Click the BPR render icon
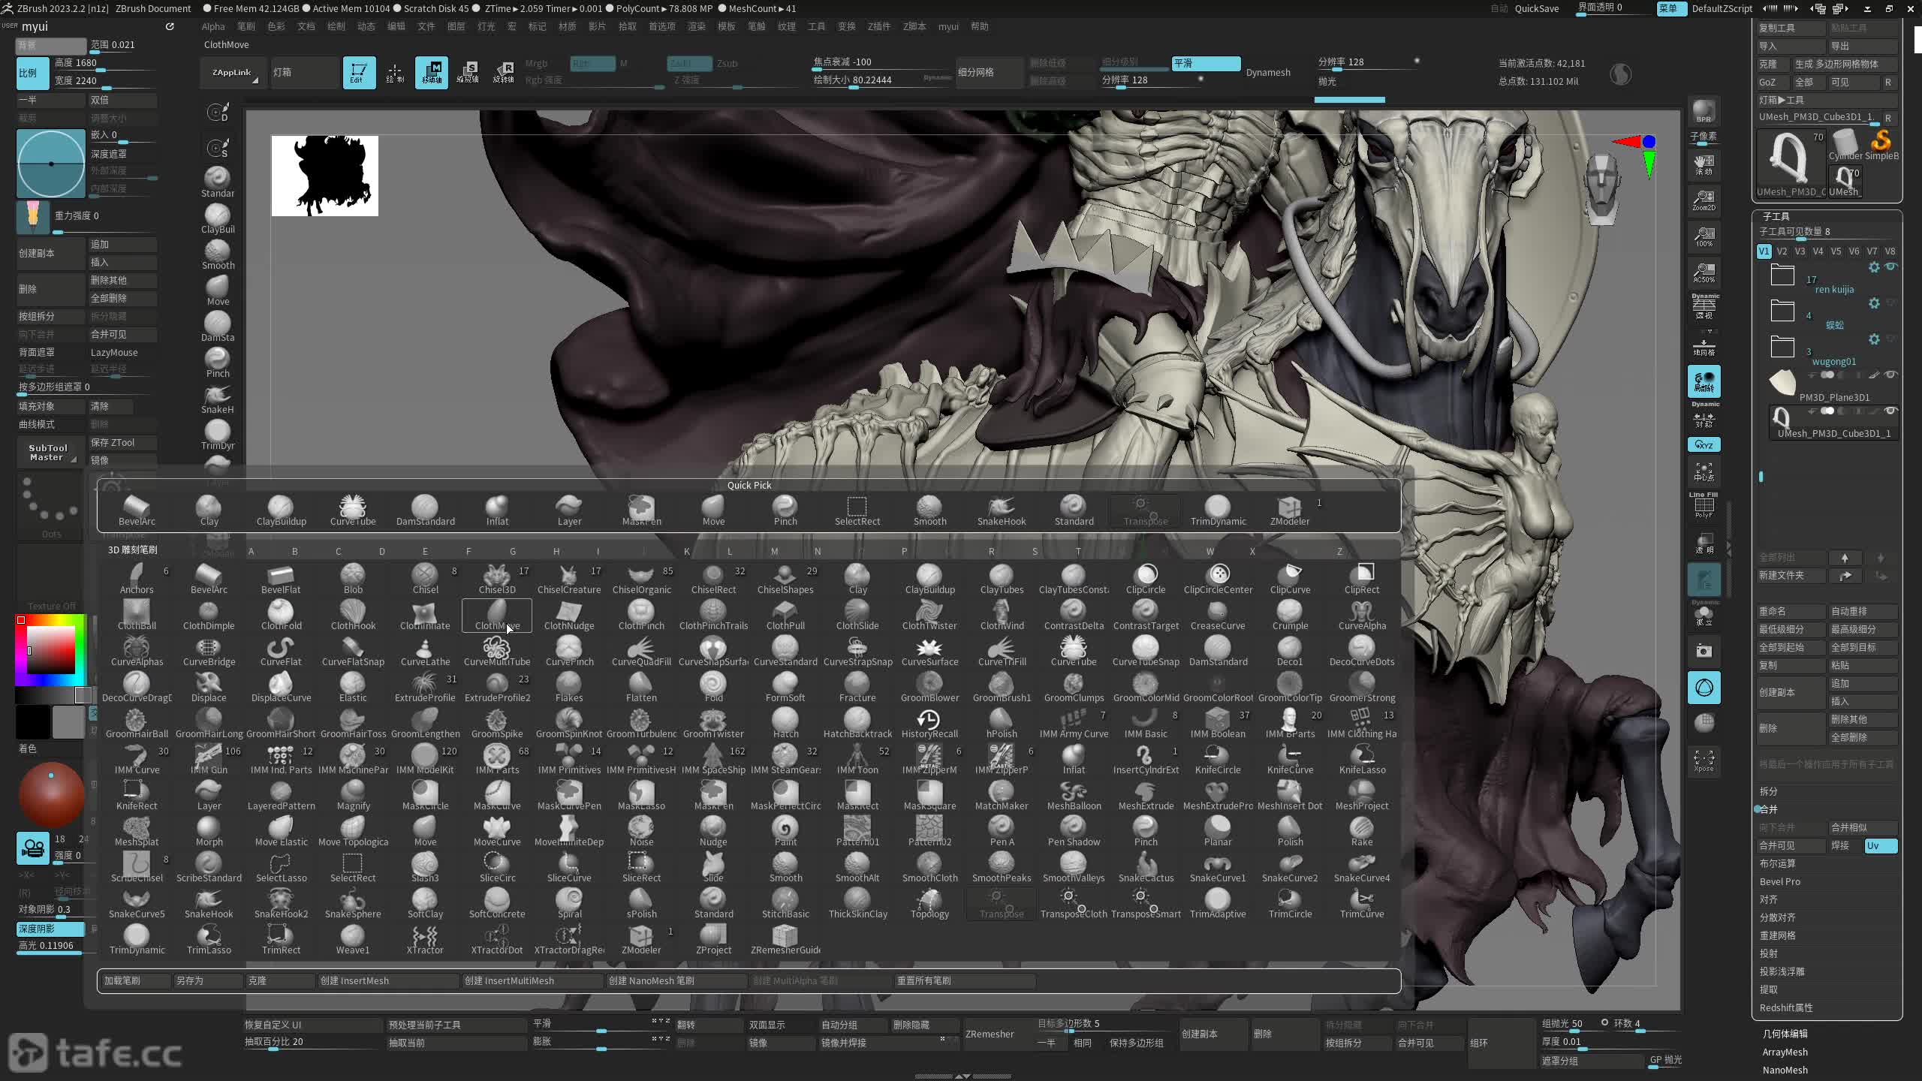 click(1704, 112)
